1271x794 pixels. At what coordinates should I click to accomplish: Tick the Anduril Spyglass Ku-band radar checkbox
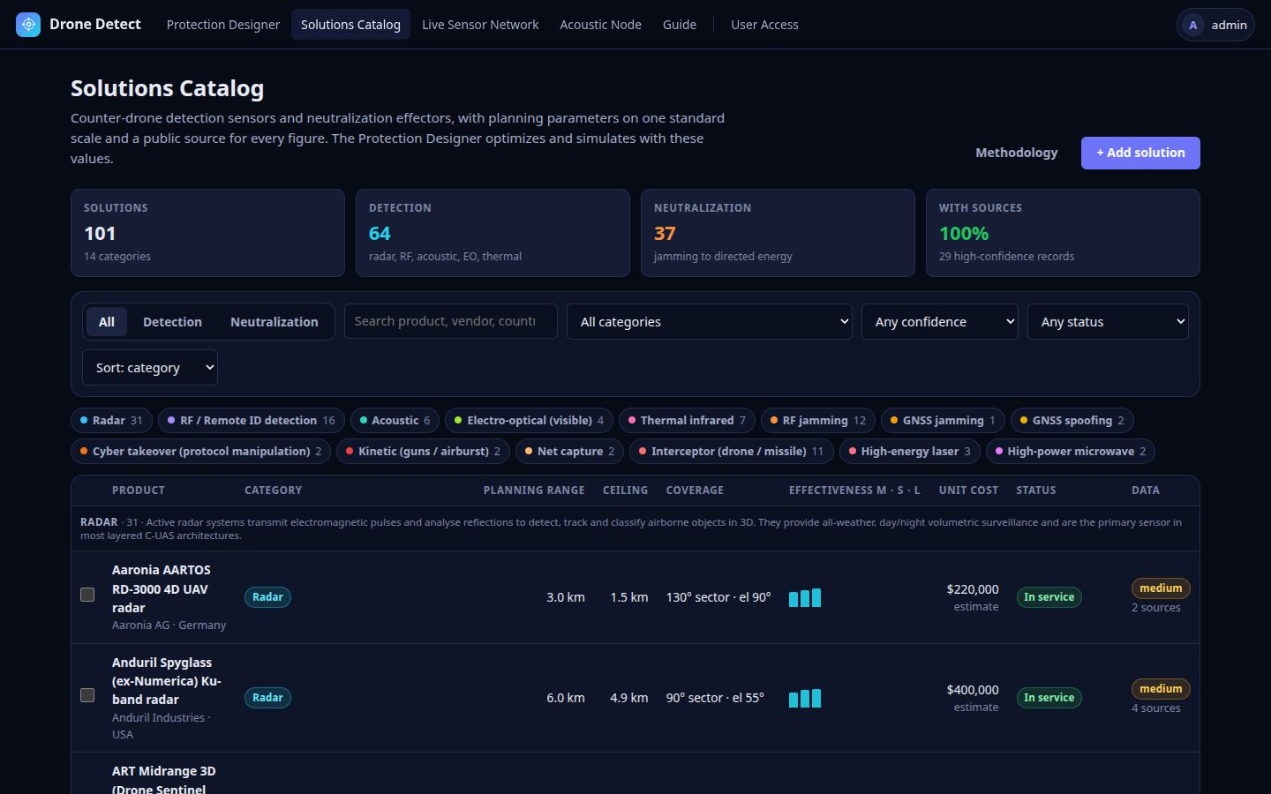pyautogui.click(x=87, y=695)
